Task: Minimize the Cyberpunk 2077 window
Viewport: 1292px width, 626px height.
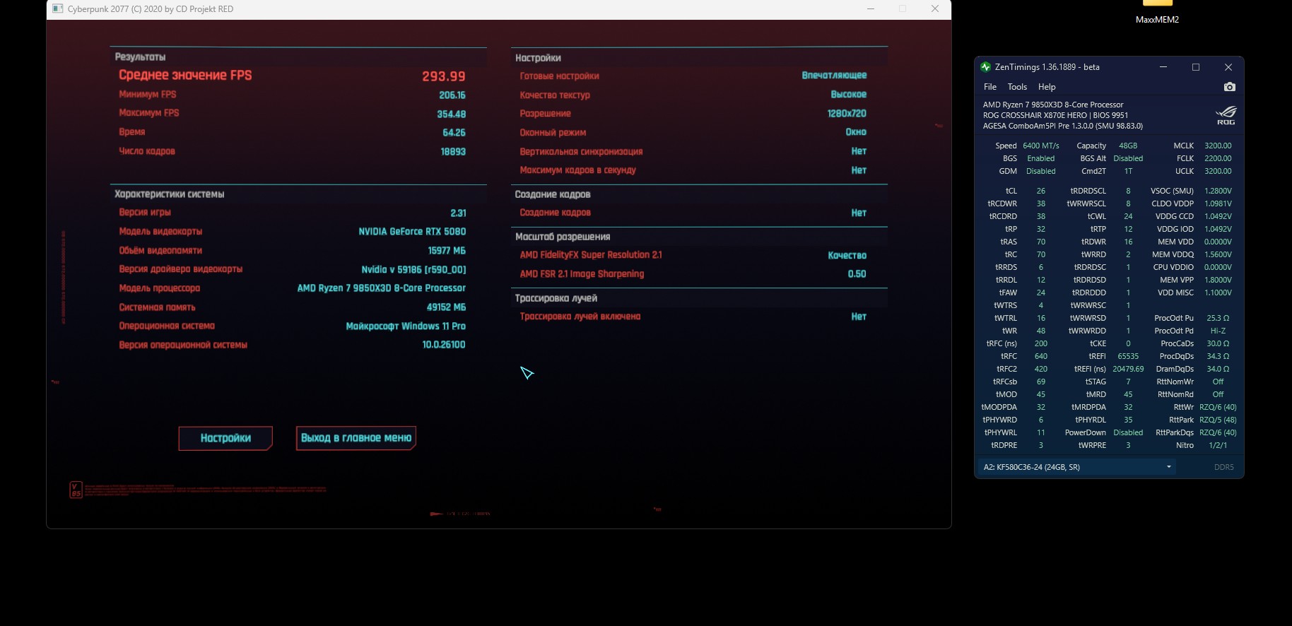Action: tap(871, 9)
